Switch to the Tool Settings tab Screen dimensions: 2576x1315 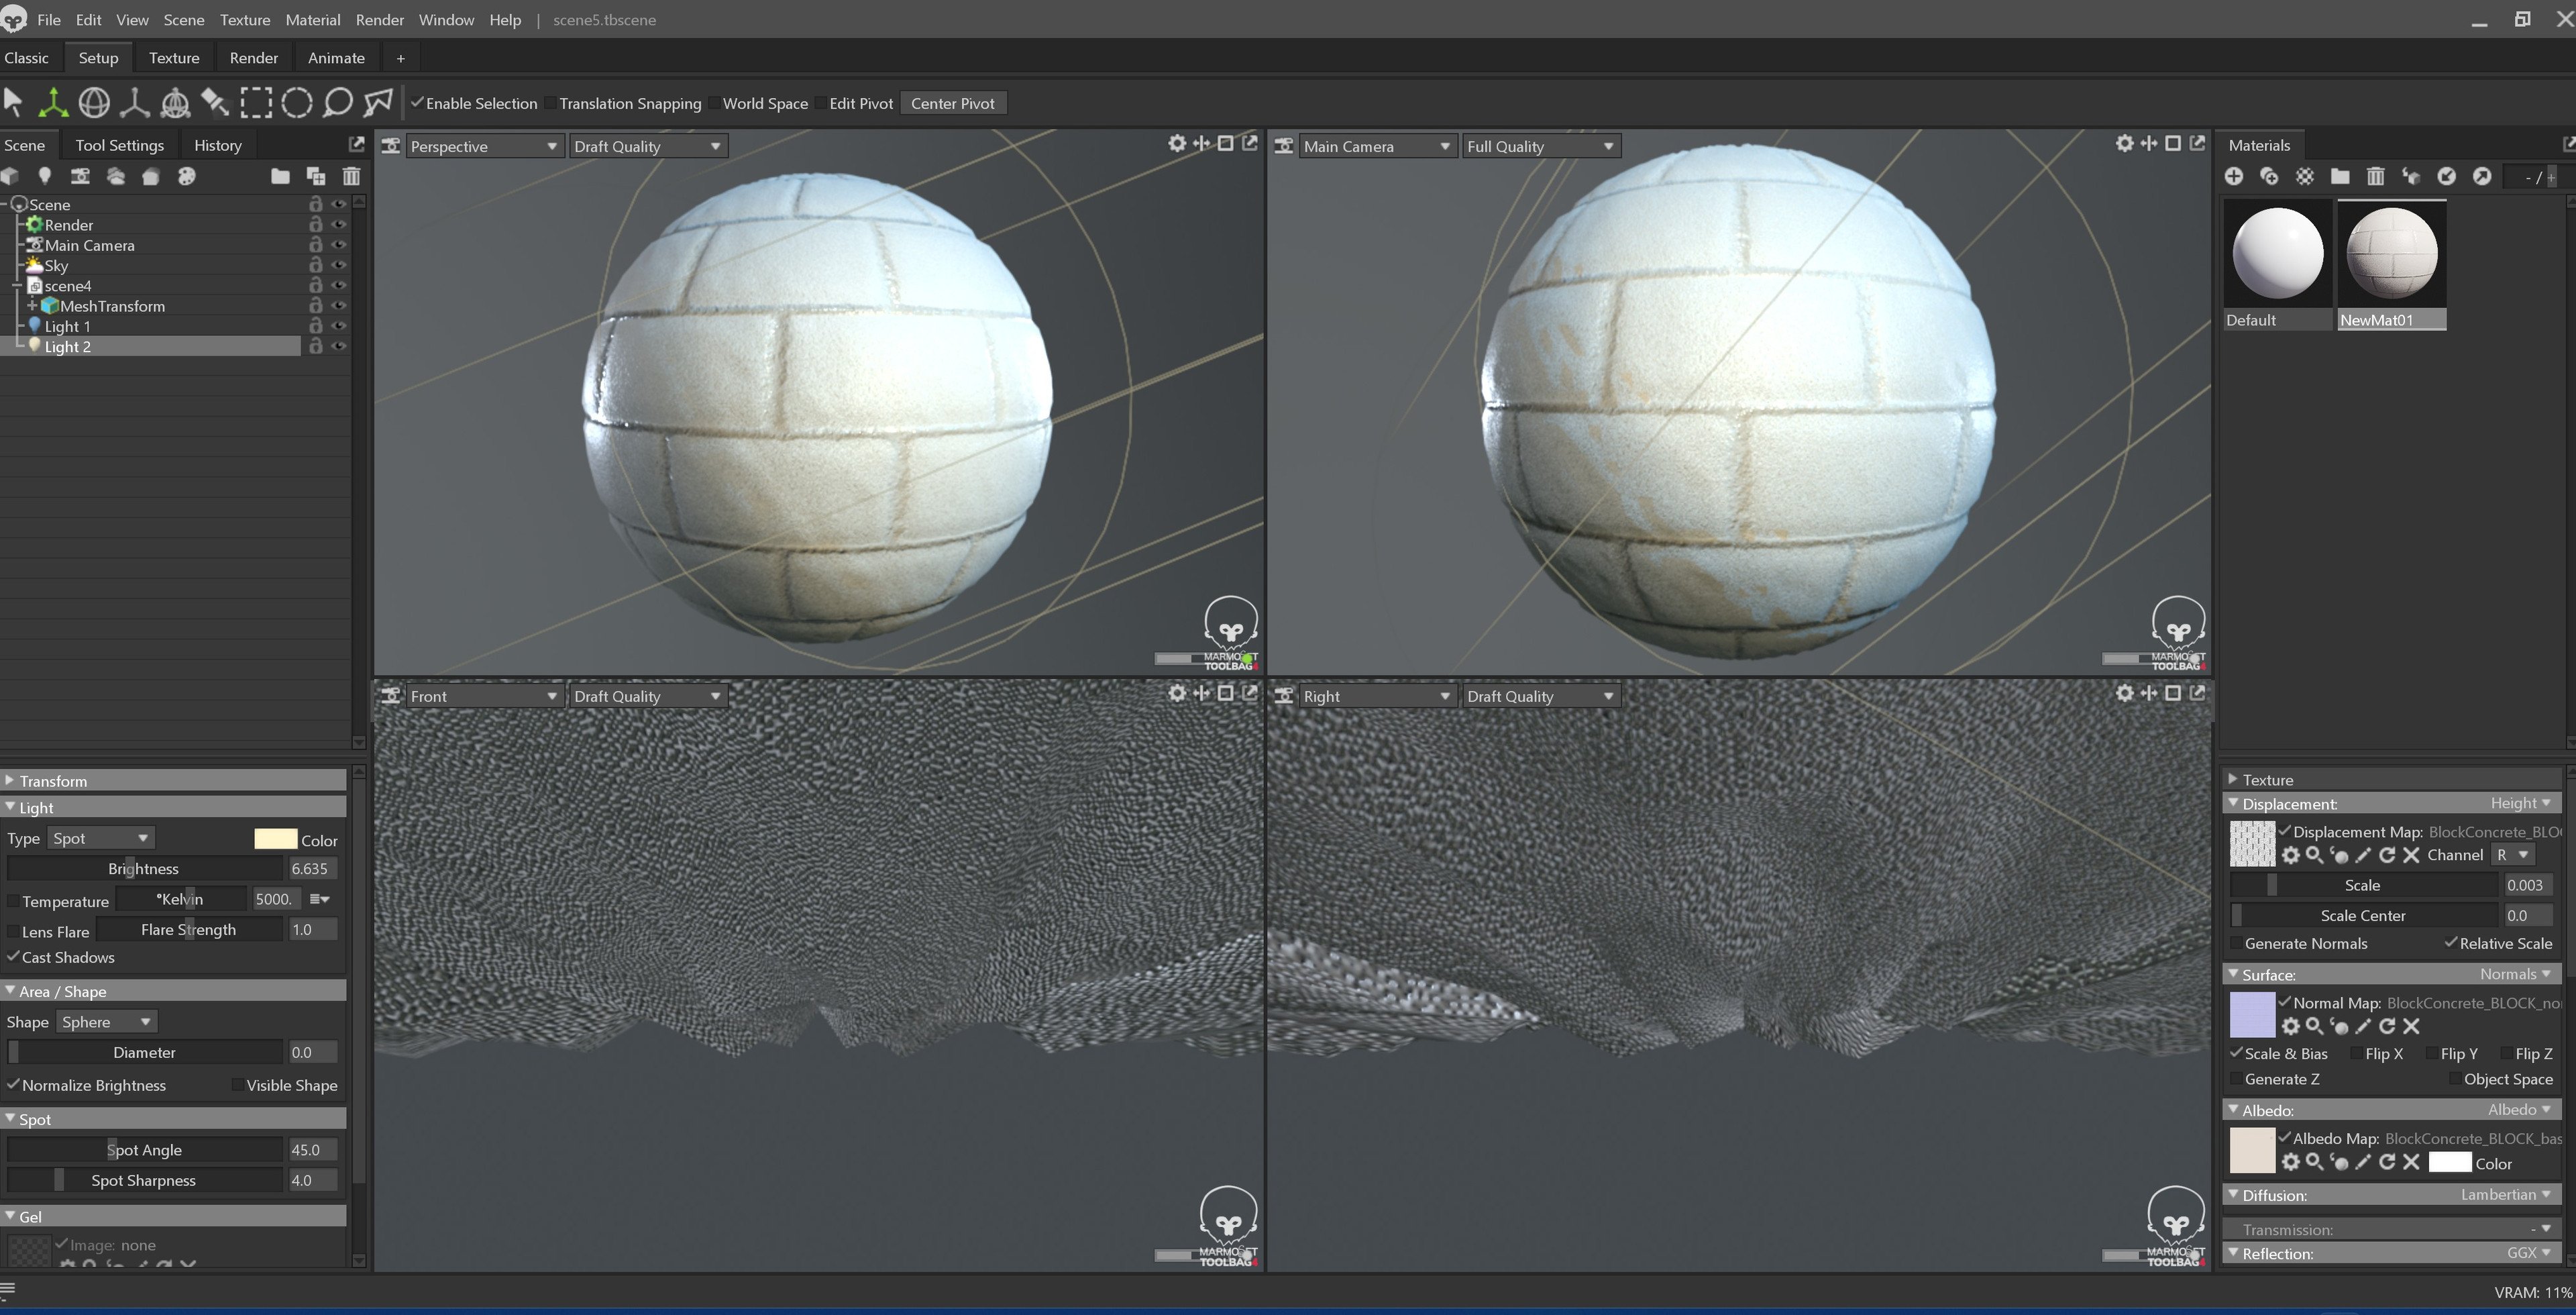pyautogui.click(x=119, y=145)
